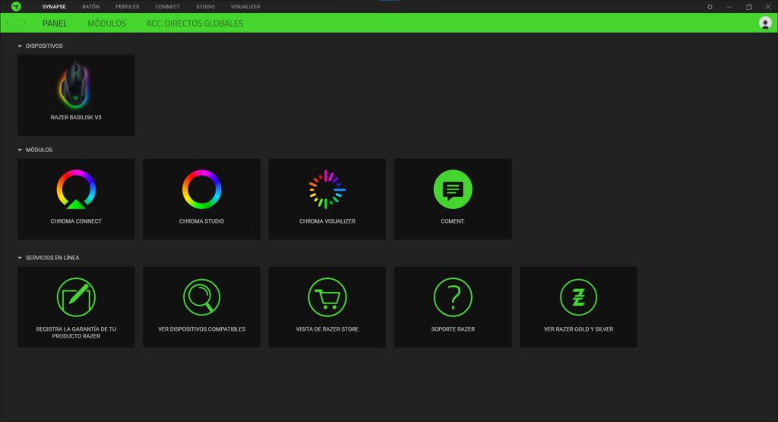Image resolution: width=778 pixels, height=422 pixels.
Task: Open the settings gear in title bar
Action: pos(710,7)
